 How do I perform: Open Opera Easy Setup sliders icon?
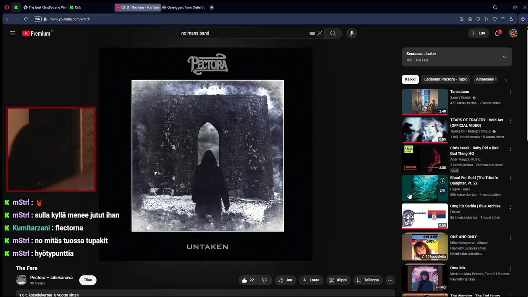click(503, 19)
